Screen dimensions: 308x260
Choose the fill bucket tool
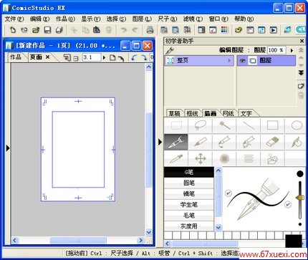point(296,142)
